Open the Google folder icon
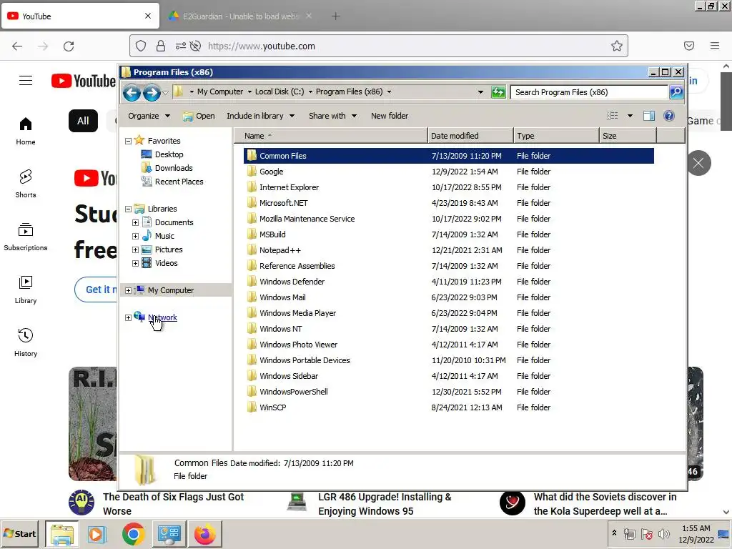Screen dimensions: 732x549 (x=252, y=172)
